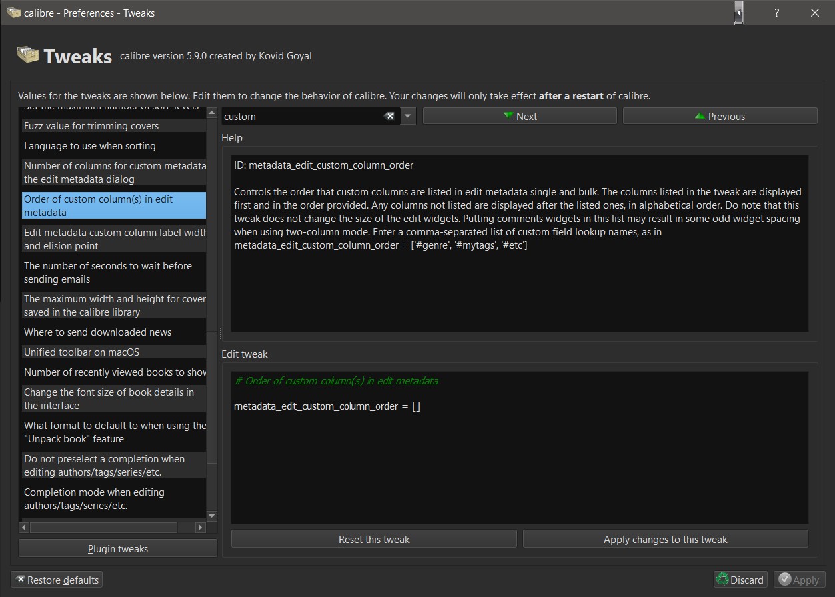
Task: Click the tweak list vertical scrollbar thumb
Action: 212,398
